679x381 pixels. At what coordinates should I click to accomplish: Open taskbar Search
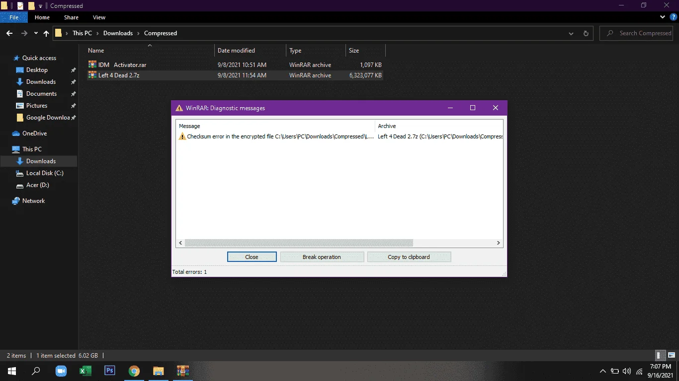coord(36,371)
